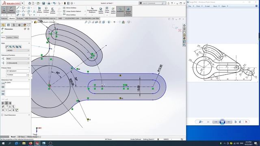
Task: Open the Features tab
Action: 4,18
